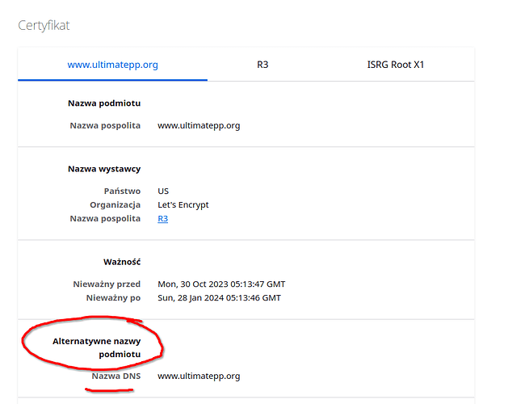Screen dimensions: 508x404
Task: Click the Nieważny po label
Action: (x=113, y=297)
